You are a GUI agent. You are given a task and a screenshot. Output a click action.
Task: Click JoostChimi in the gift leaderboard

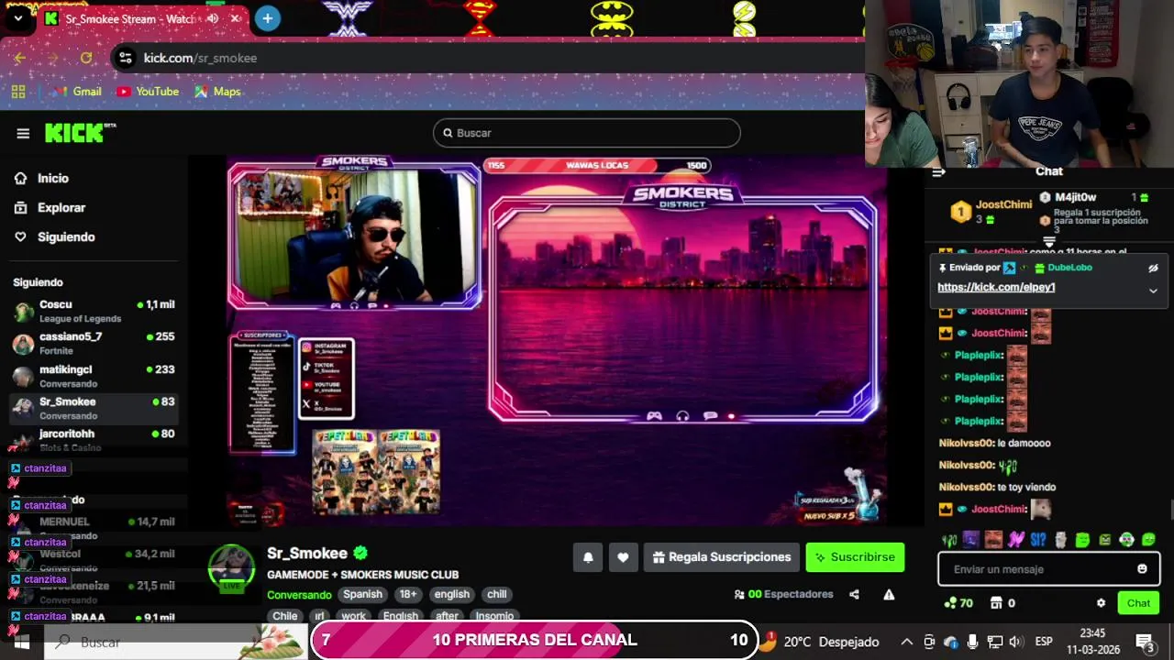pyautogui.click(x=1004, y=204)
